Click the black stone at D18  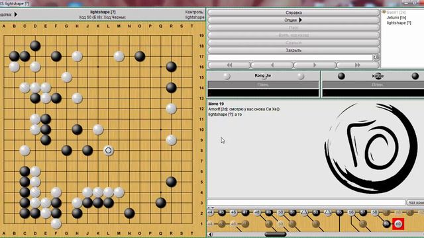(x=35, y=46)
